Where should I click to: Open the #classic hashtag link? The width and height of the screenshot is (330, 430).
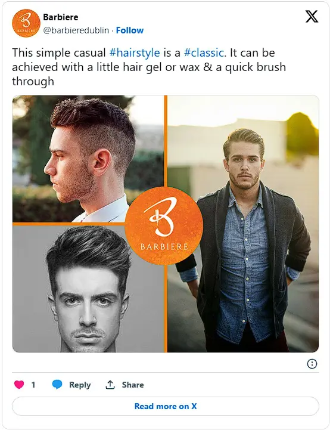click(x=204, y=52)
